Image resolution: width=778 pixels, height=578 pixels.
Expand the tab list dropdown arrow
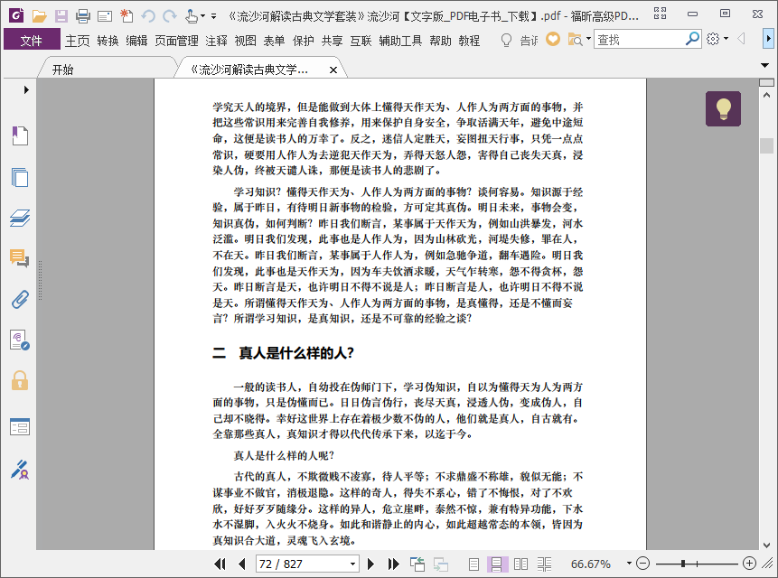764,65
